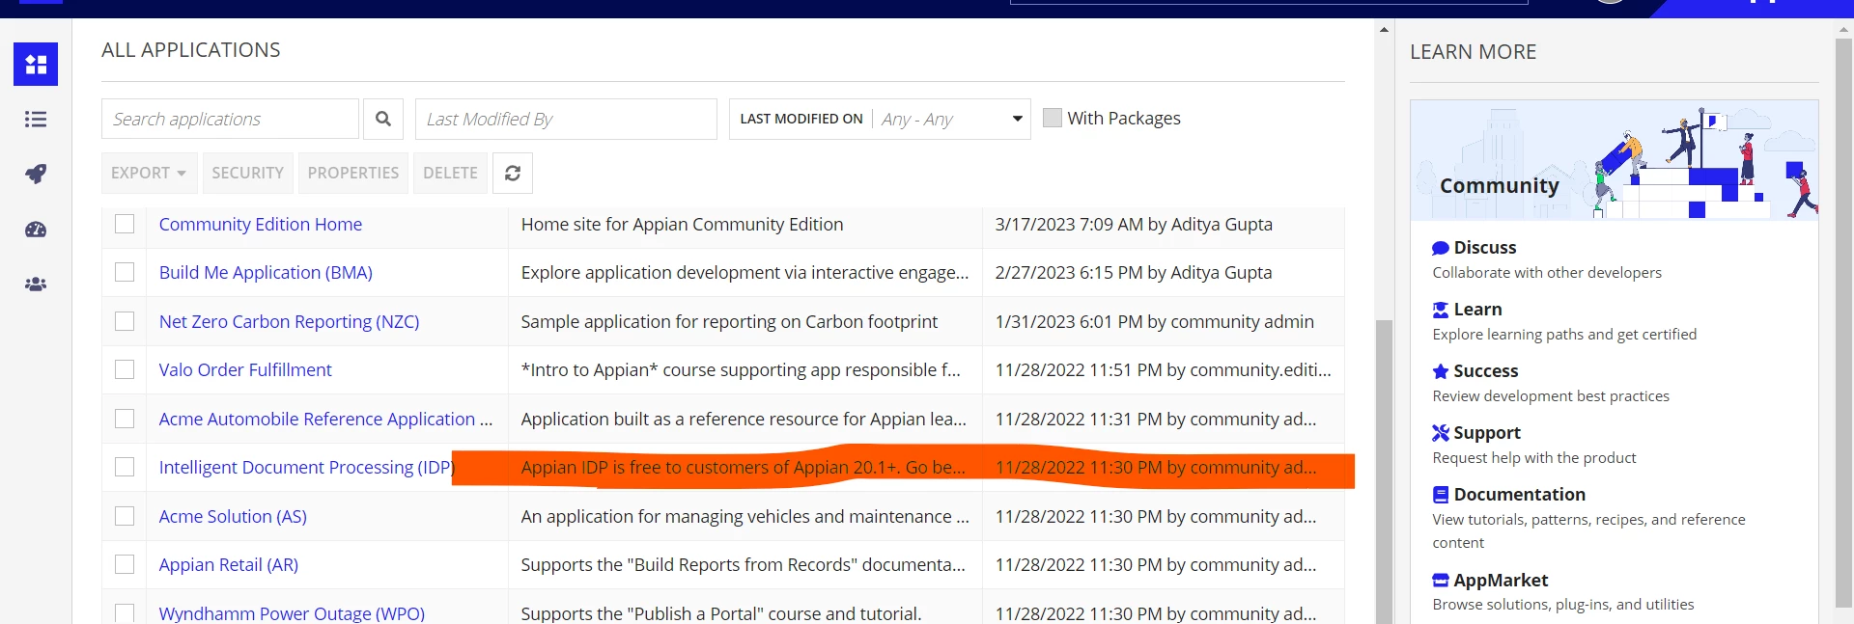This screenshot has height=624, width=1854.
Task: Open Valo Order Fulfillment application
Action: pyautogui.click(x=245, y=369)
